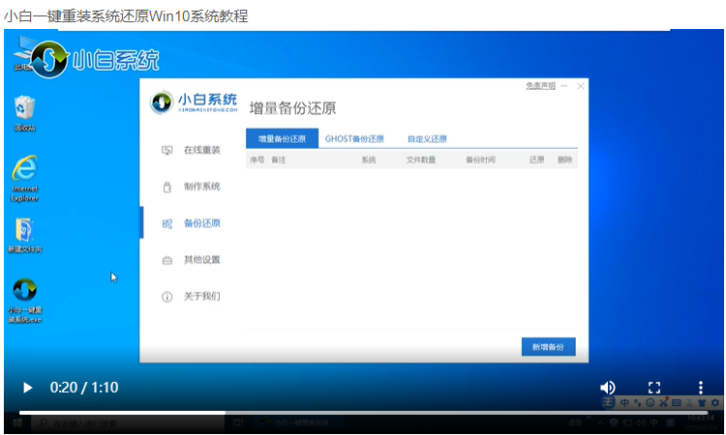Click the 删除 column header
The height and width of the screenshot is (435, 726).
(x=565, y=159)
